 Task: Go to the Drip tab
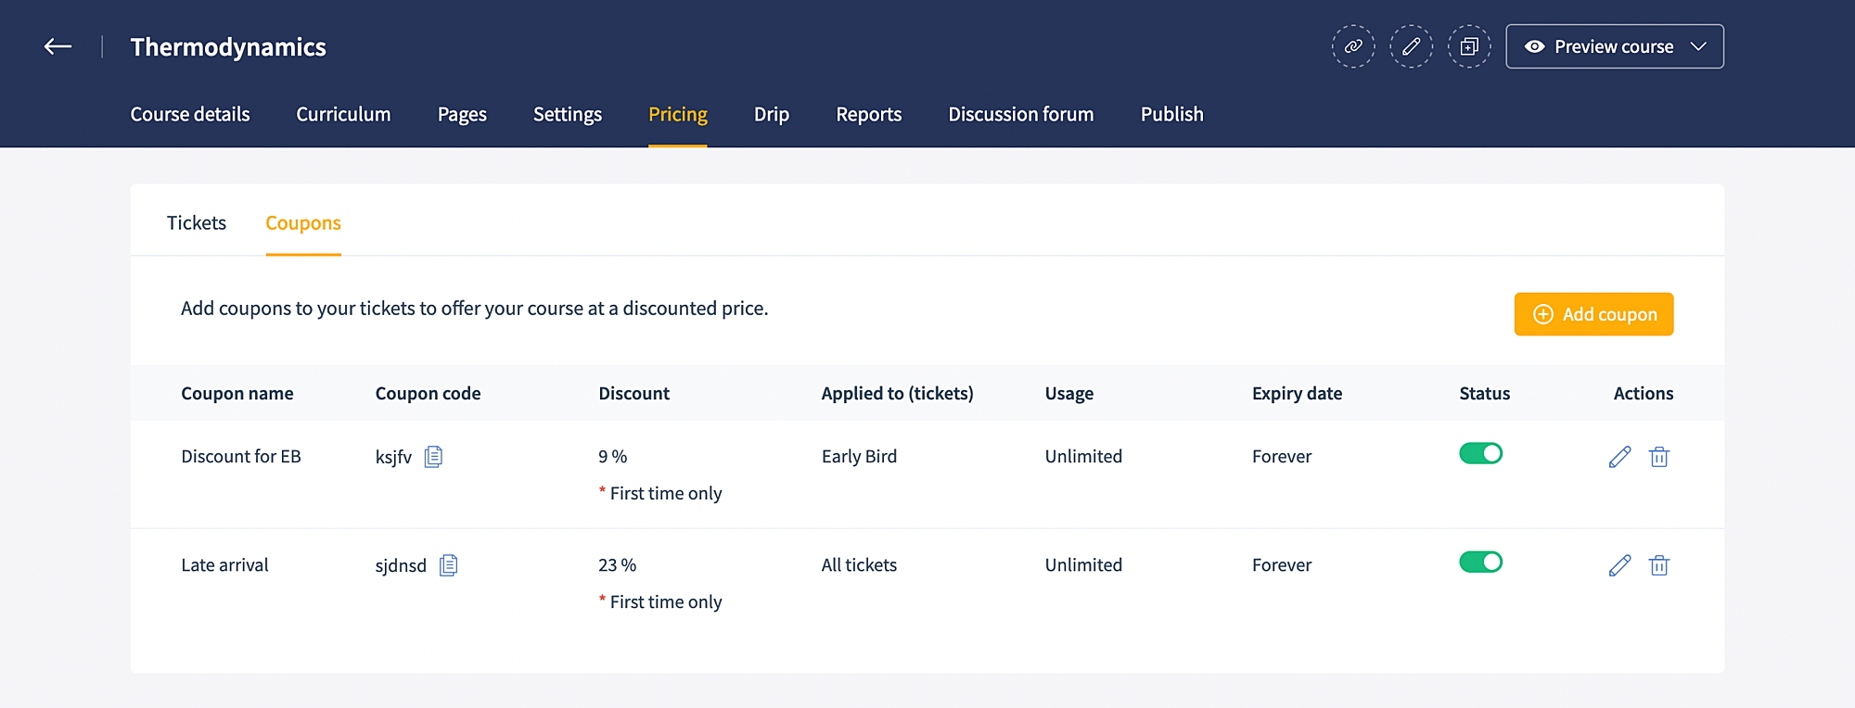[x=771, y=114]
